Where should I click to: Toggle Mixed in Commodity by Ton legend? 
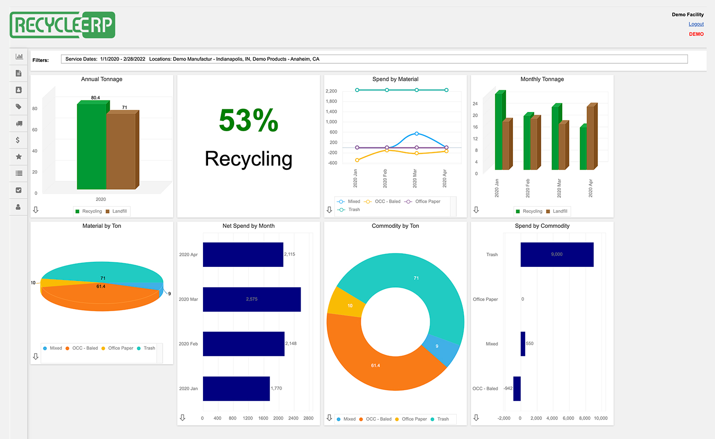tap(346, 419)
